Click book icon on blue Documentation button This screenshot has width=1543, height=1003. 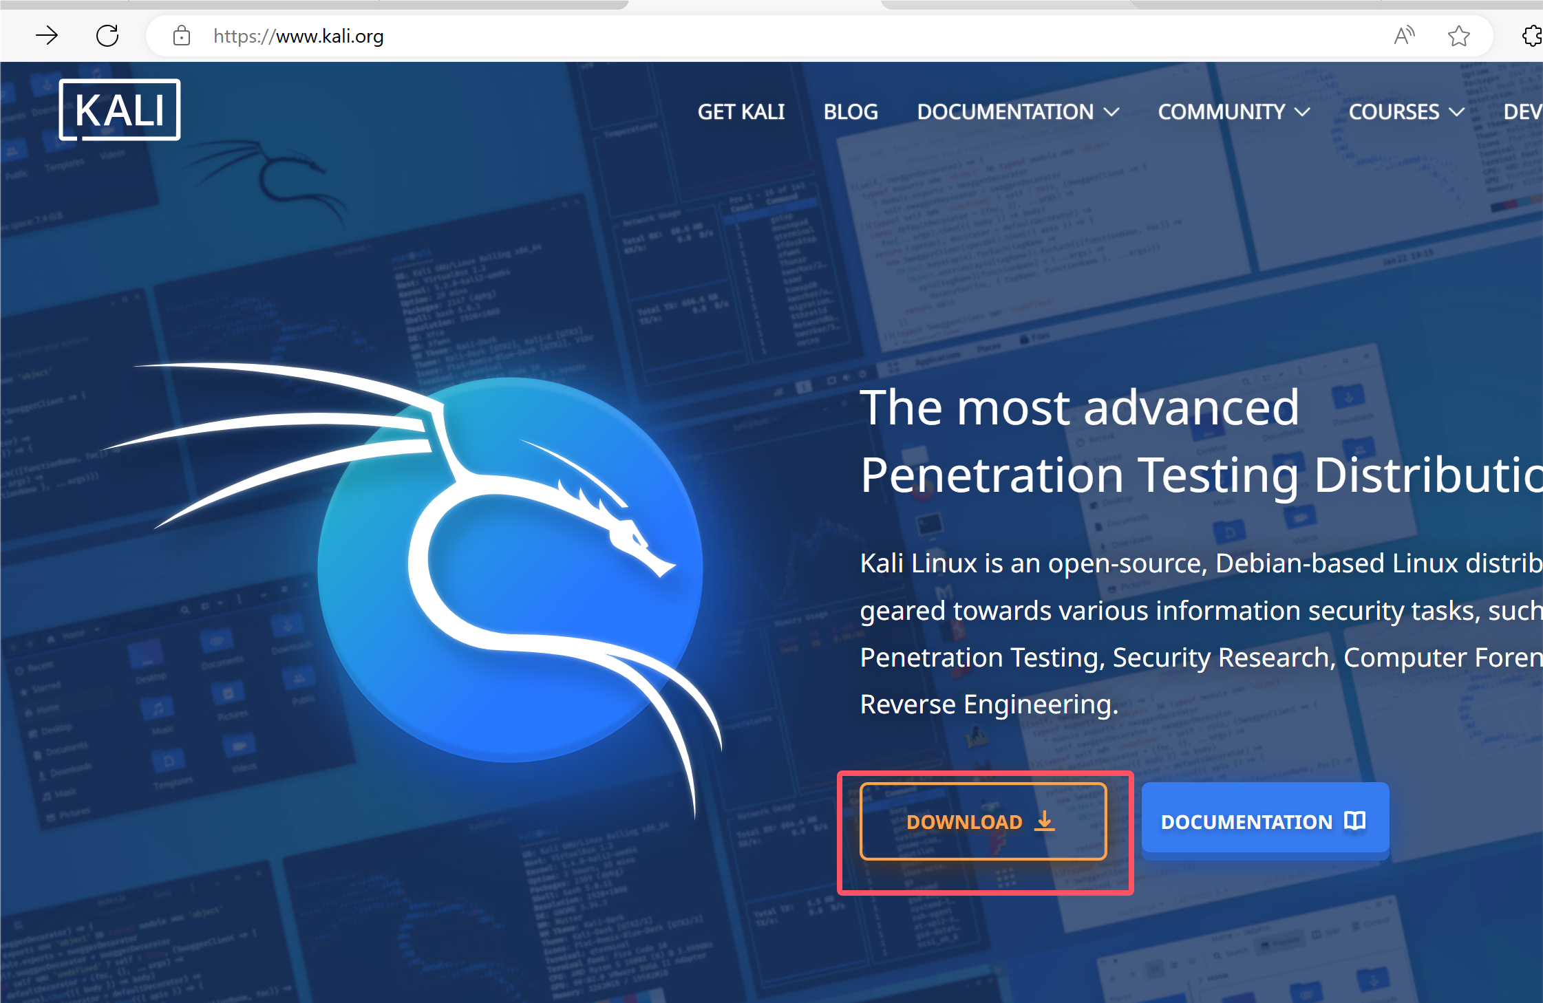pos(1354,821)
